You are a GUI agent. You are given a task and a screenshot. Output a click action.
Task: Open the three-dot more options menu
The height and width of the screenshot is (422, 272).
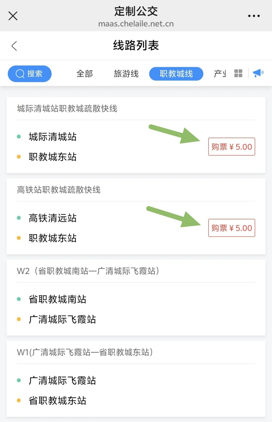pos(254,16)
